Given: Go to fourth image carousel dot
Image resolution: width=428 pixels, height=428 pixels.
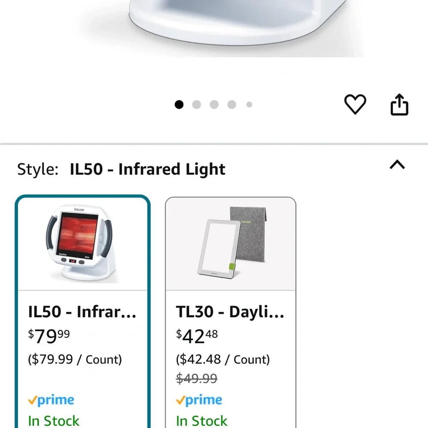Looking at the screenshot, I should click(x=232, y=104).
